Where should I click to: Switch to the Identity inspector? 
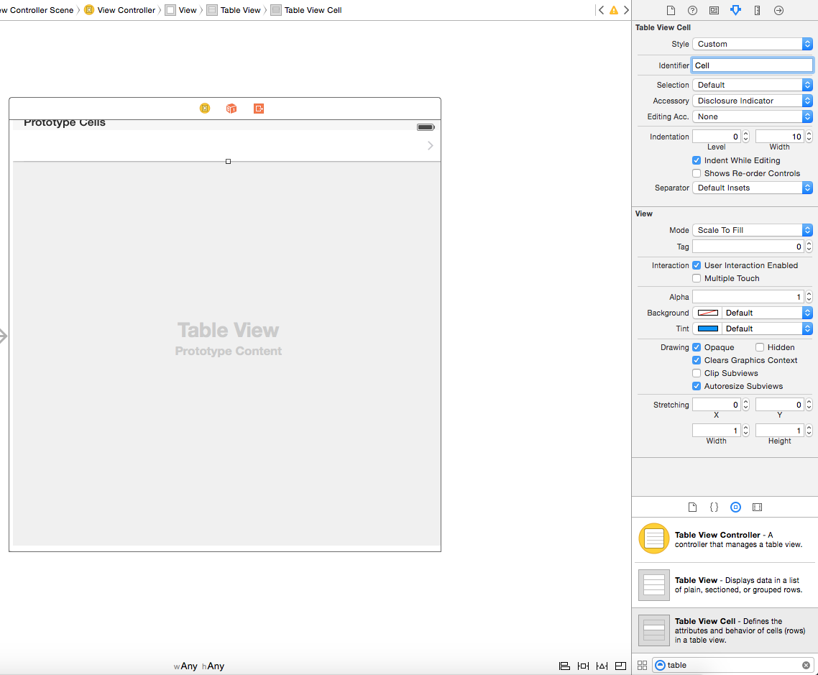[714, 11]
